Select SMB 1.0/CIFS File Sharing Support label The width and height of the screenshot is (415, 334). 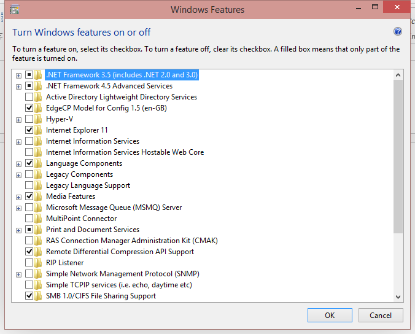pos(101,296)
